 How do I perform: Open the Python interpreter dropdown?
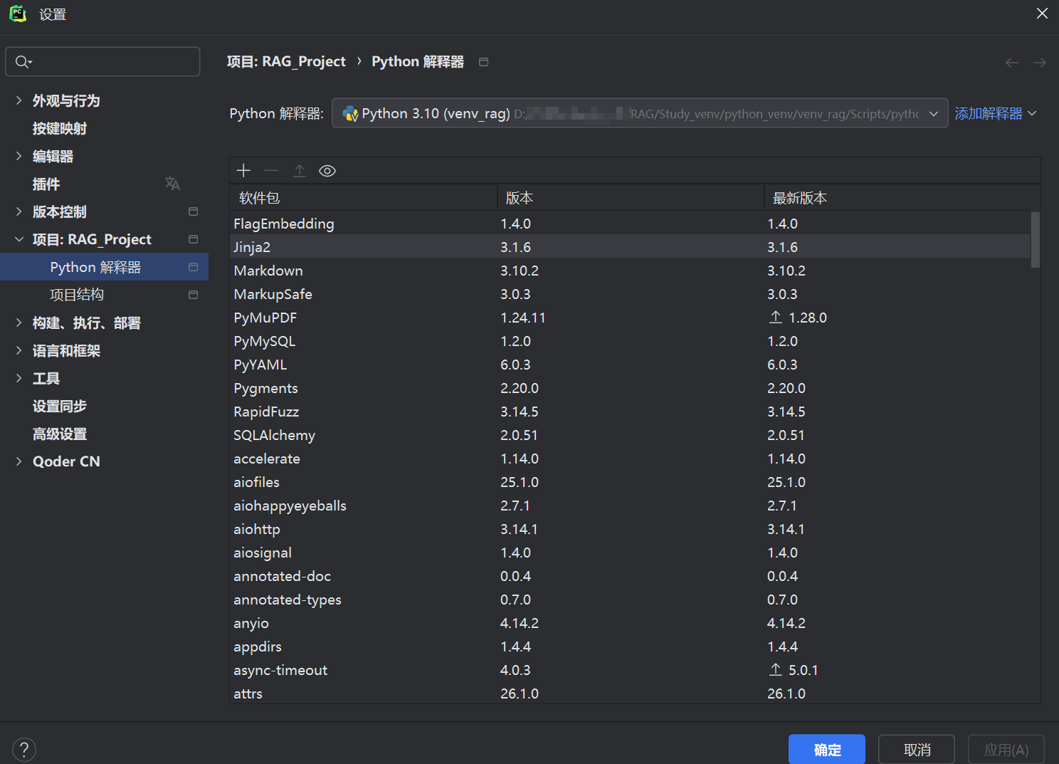coord(639,113)
